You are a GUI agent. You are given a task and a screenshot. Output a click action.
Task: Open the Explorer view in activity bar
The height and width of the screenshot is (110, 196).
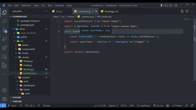click(x=4, y=13)
